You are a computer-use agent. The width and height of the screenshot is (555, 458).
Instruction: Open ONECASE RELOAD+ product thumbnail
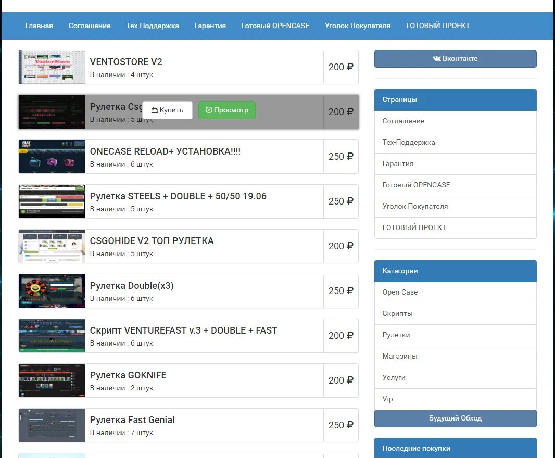pos(52,157)
